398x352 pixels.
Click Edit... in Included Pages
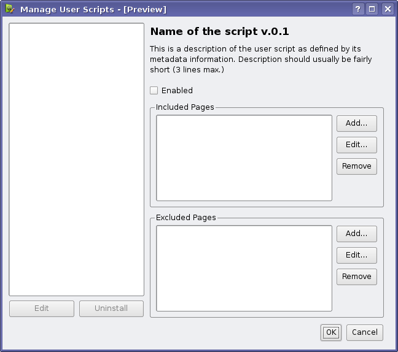pyautogui.click(x=357, y=145)
